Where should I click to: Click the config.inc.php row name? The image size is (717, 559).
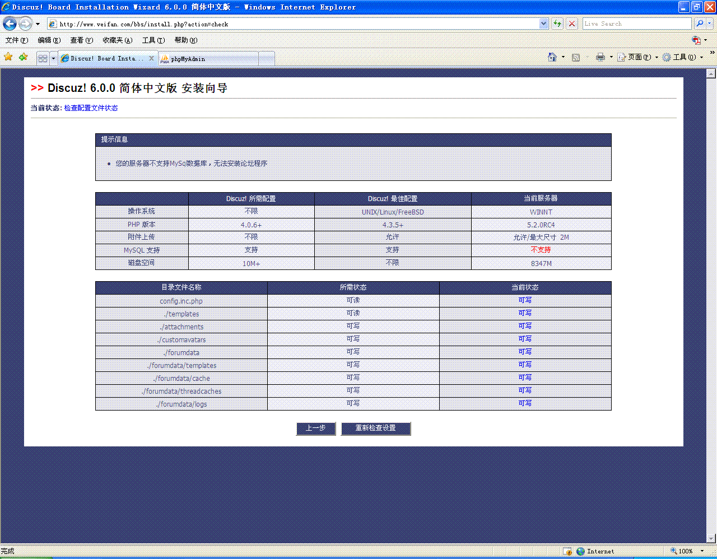coord(181,301)
